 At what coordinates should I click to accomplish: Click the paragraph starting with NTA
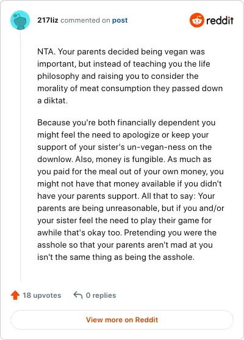130,76
